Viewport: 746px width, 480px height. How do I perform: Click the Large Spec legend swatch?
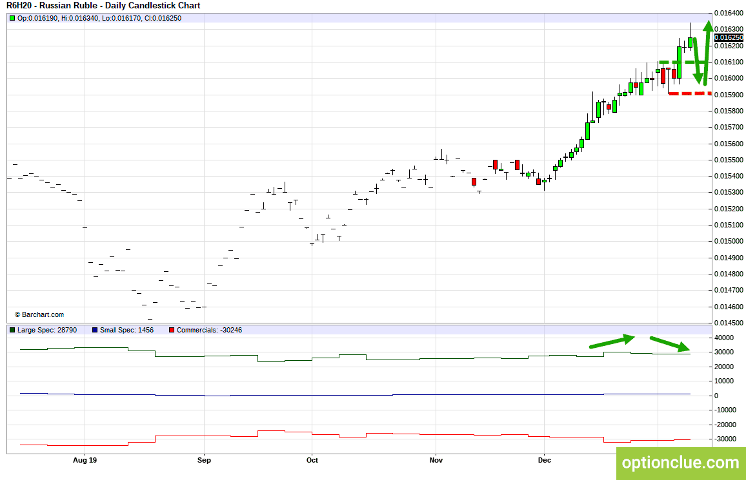[x=12, y=330]
